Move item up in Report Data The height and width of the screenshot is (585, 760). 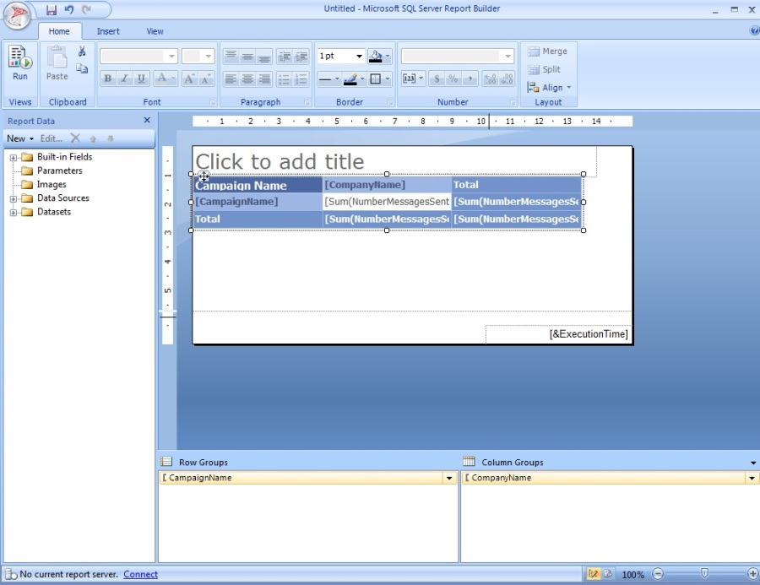point(93,138)
